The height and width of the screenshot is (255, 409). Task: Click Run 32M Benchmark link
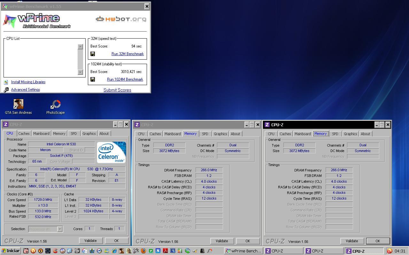(x=127, y=54)
